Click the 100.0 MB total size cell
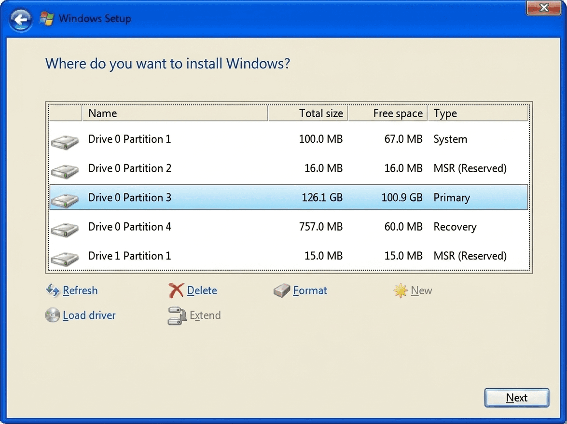Screen dimensions: 567x424 click(321, 139)
